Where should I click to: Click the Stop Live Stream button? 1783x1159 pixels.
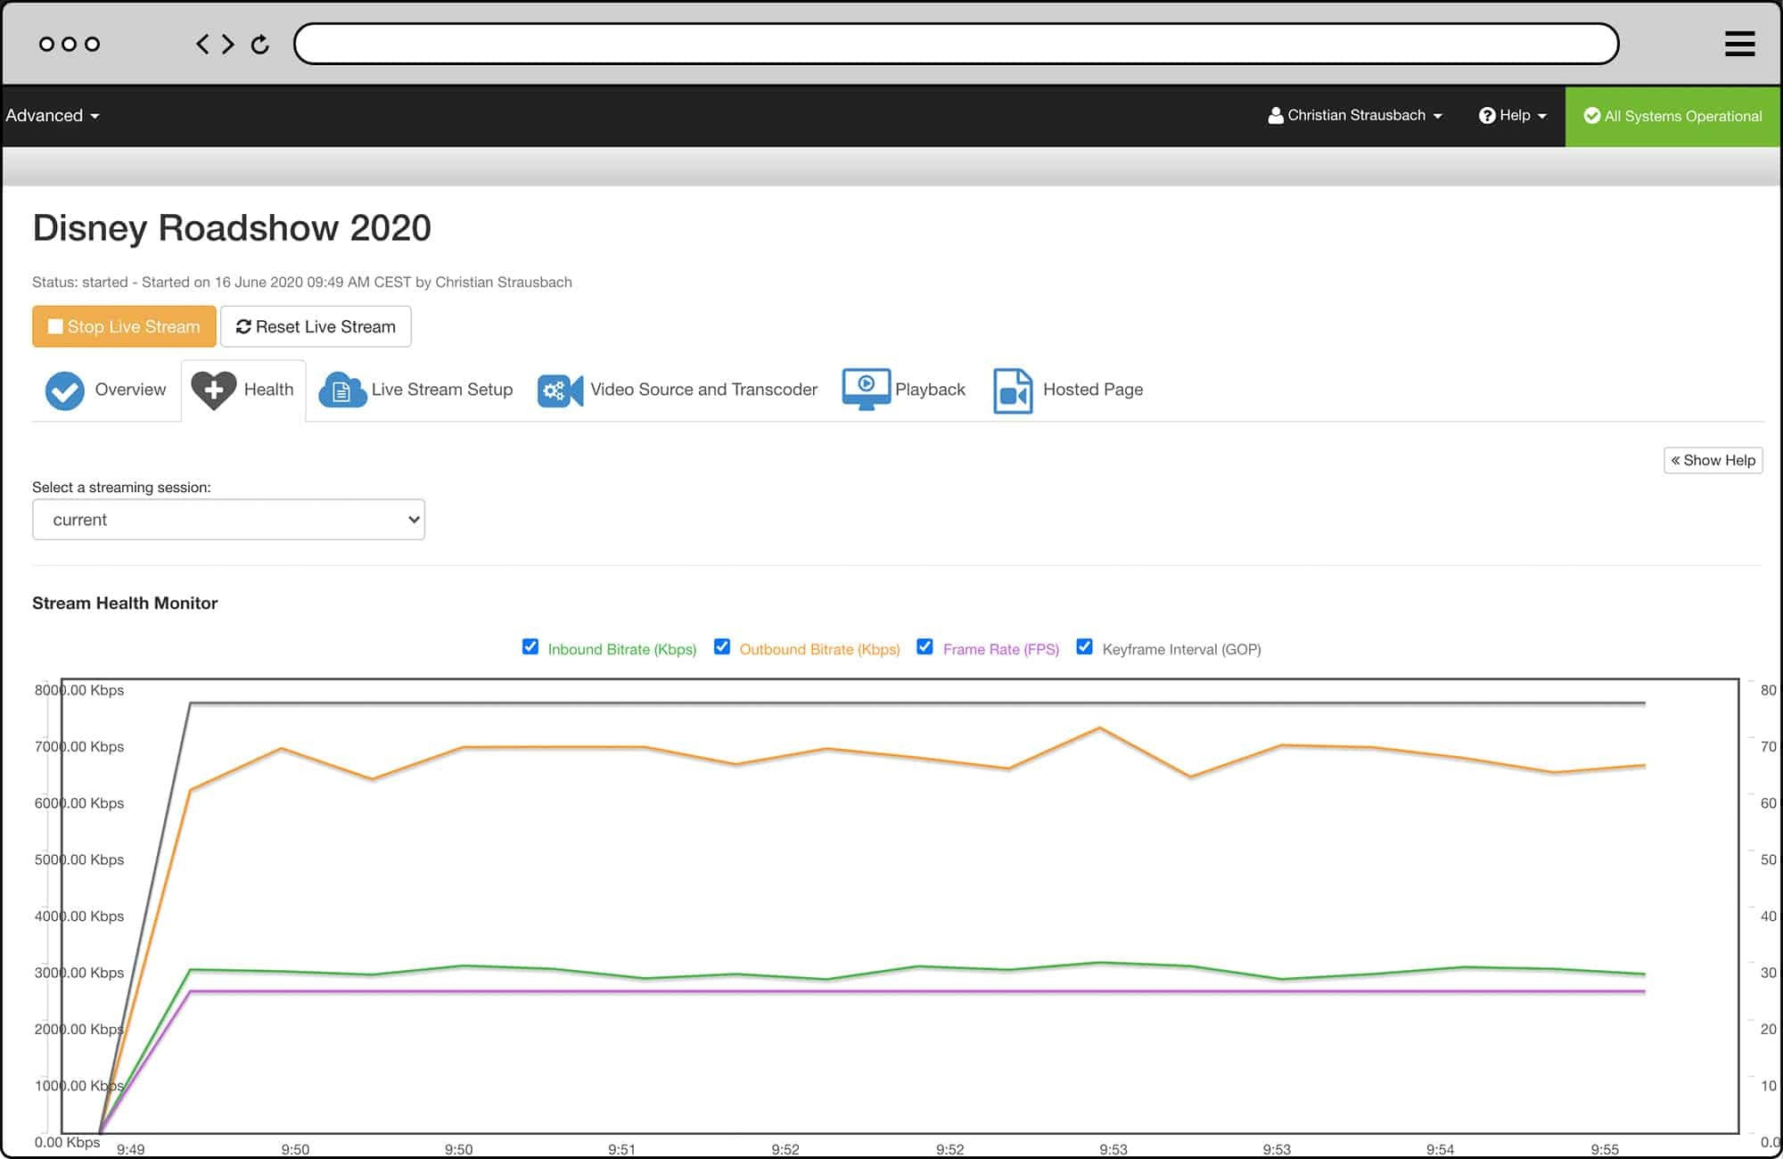tap(124, 326)
